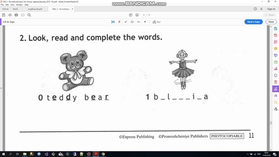
Task: Click the Combine Files icon in right pane
Action: coord(276,55)
